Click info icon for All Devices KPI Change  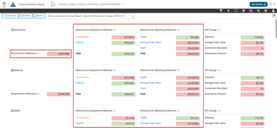coord(219,30)
